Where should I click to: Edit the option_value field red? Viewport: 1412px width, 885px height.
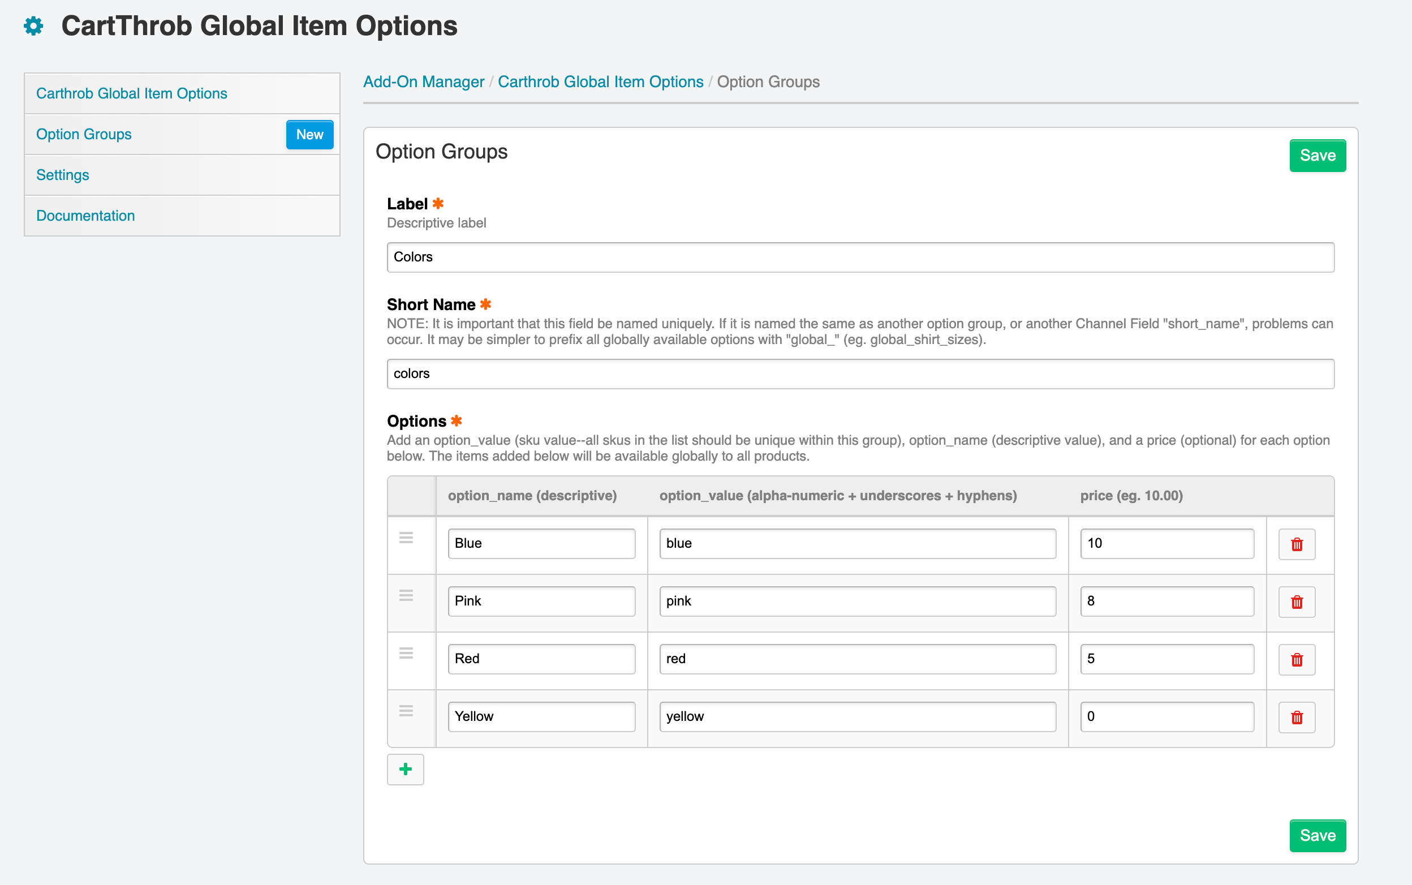tap(857, 659)
